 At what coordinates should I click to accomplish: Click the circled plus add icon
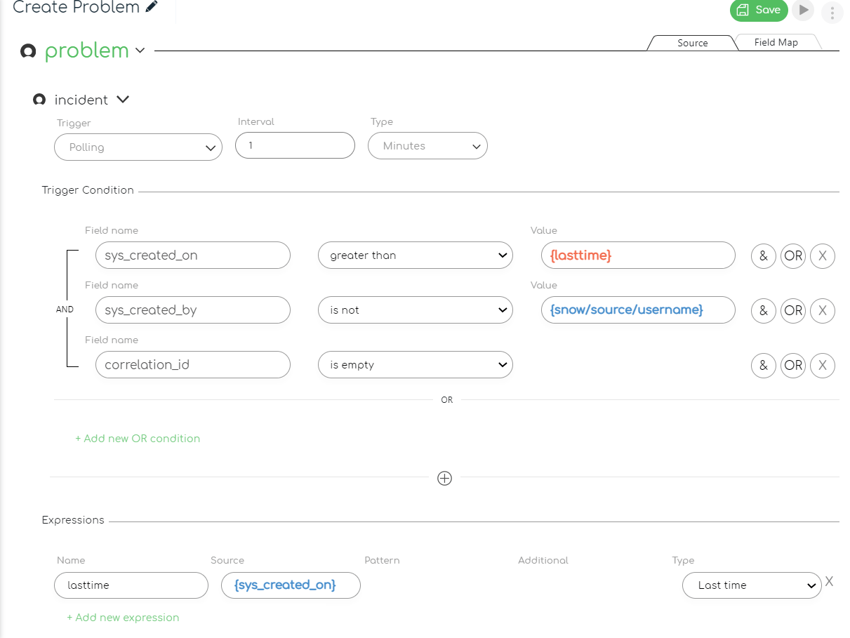click(x=444, y=478)
